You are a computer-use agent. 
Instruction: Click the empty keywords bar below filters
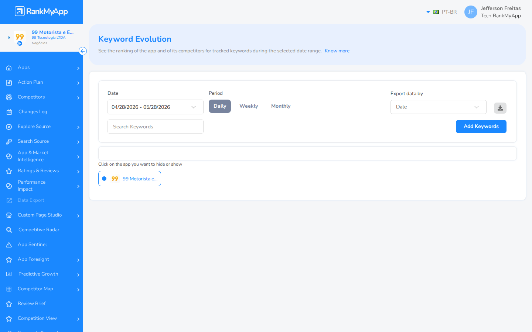(x=307, y=153)
